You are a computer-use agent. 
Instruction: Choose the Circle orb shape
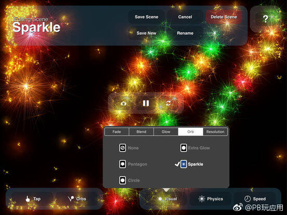coord(129,180)
